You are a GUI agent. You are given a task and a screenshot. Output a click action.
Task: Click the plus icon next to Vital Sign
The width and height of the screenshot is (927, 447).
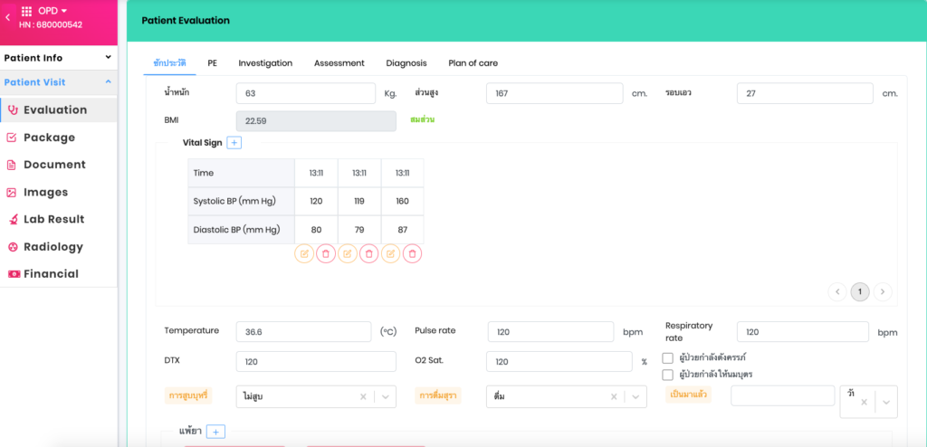pos(234,143)
